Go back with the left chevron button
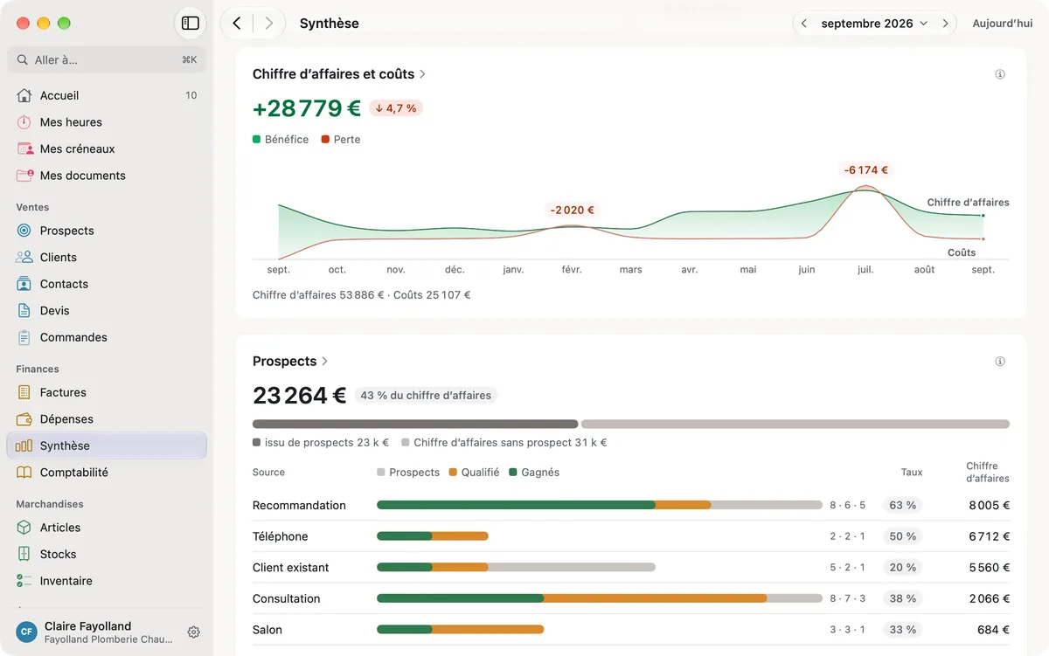Screen dimensions: 1049x656 [x=237, y=24]
